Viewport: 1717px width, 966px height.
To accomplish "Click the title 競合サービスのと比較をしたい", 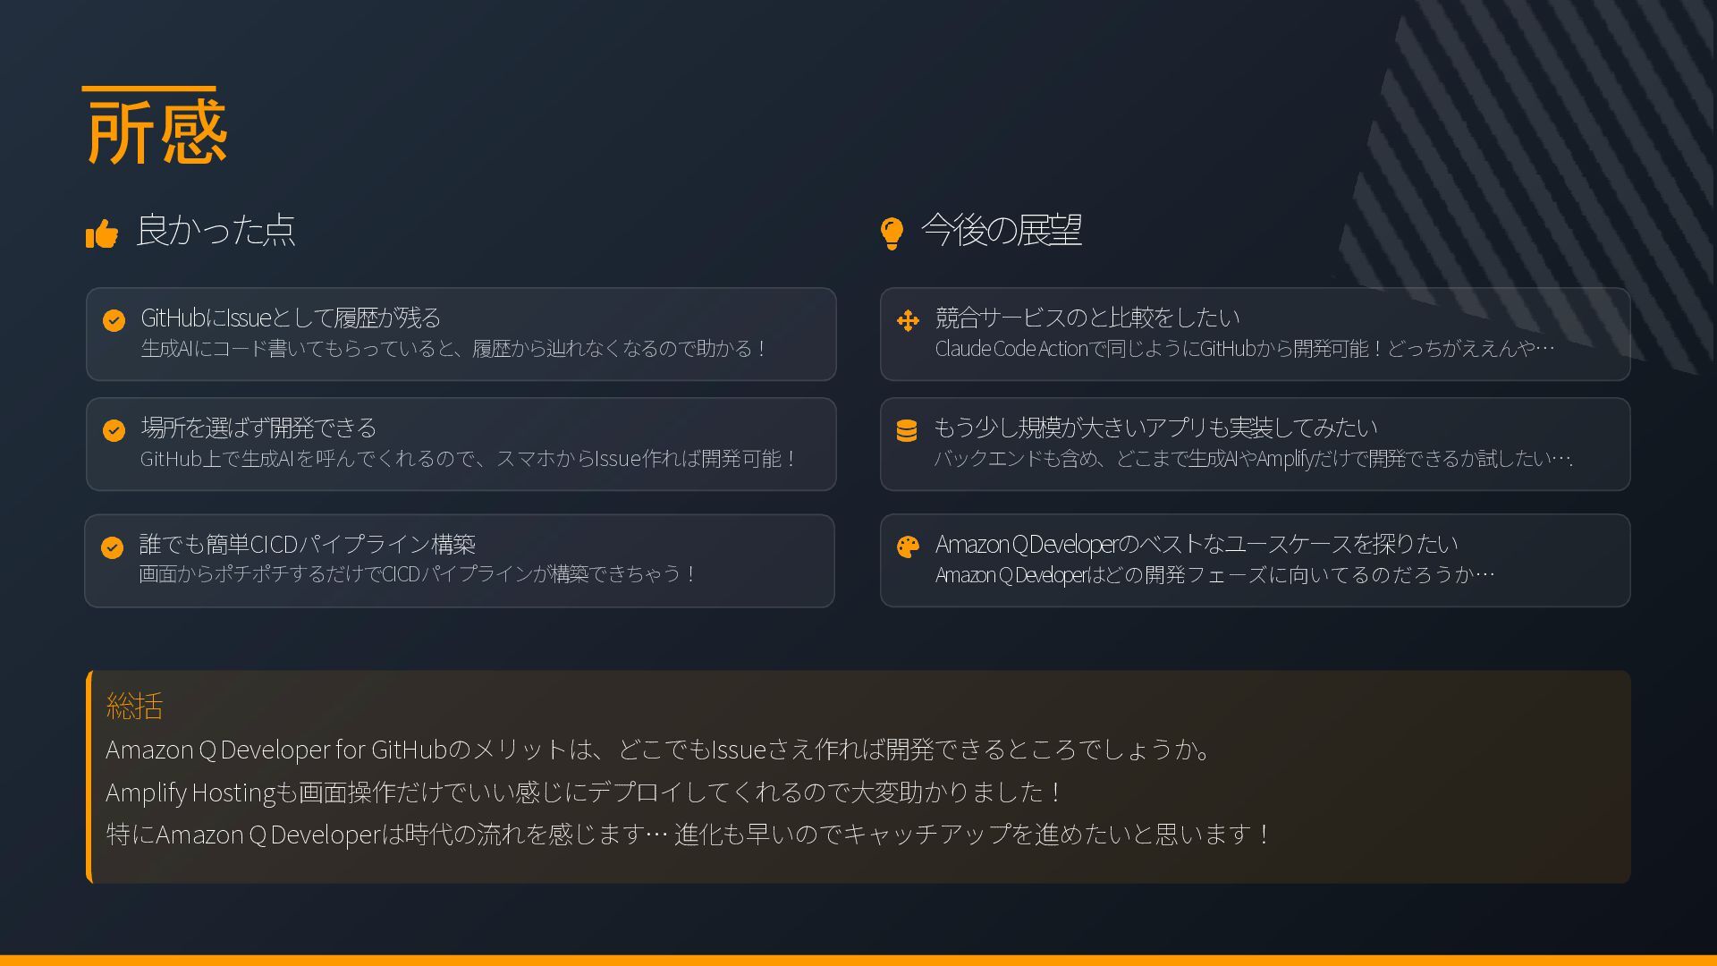I will pos(1087,318).
